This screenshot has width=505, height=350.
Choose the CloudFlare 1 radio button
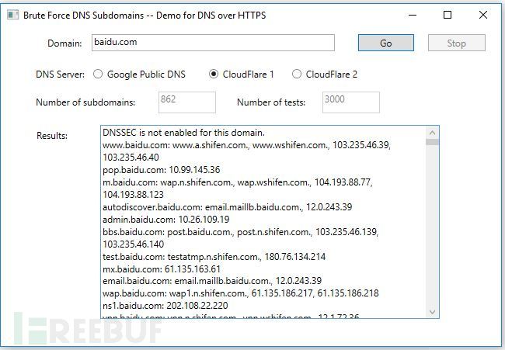coord(214,75)
